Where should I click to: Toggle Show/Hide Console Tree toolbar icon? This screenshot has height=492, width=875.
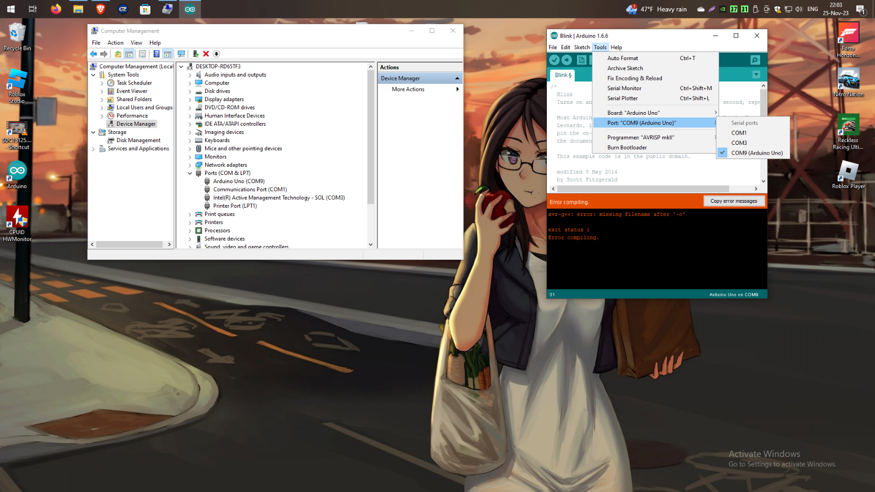click(x=129, y=54)
